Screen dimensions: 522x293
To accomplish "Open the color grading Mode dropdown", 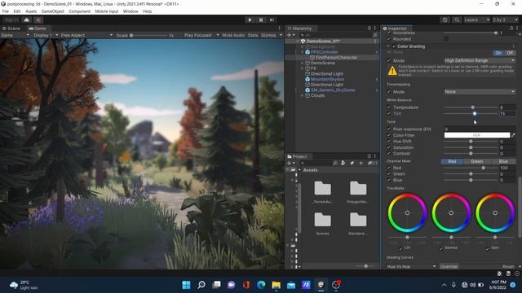I will click(x=480, y=60).
